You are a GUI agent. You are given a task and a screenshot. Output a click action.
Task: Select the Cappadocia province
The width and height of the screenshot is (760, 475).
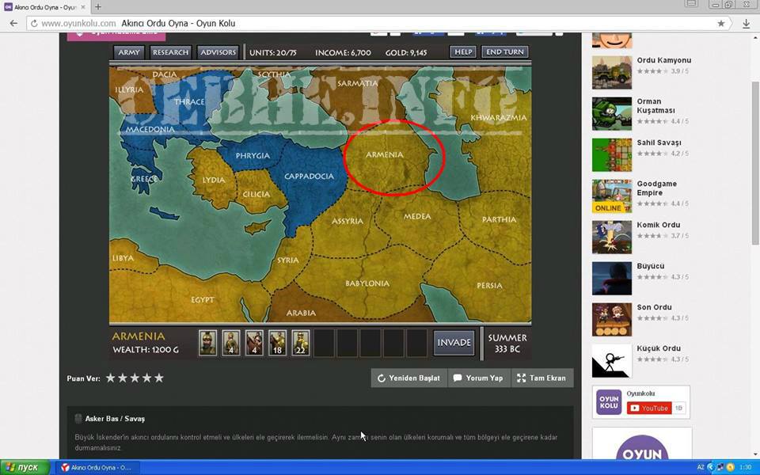pyautogui.click(x=309, y=176)
